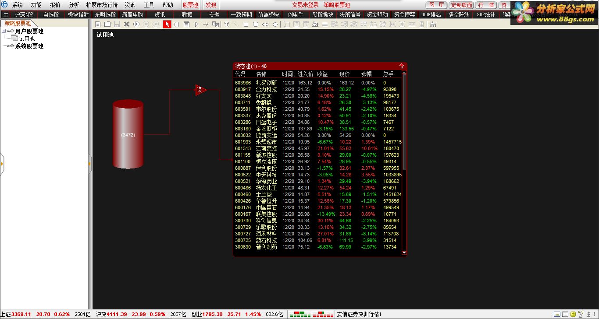Click the paint bucket fill icon
Screen dimensions: 599x319
click(x=315, y=25)
